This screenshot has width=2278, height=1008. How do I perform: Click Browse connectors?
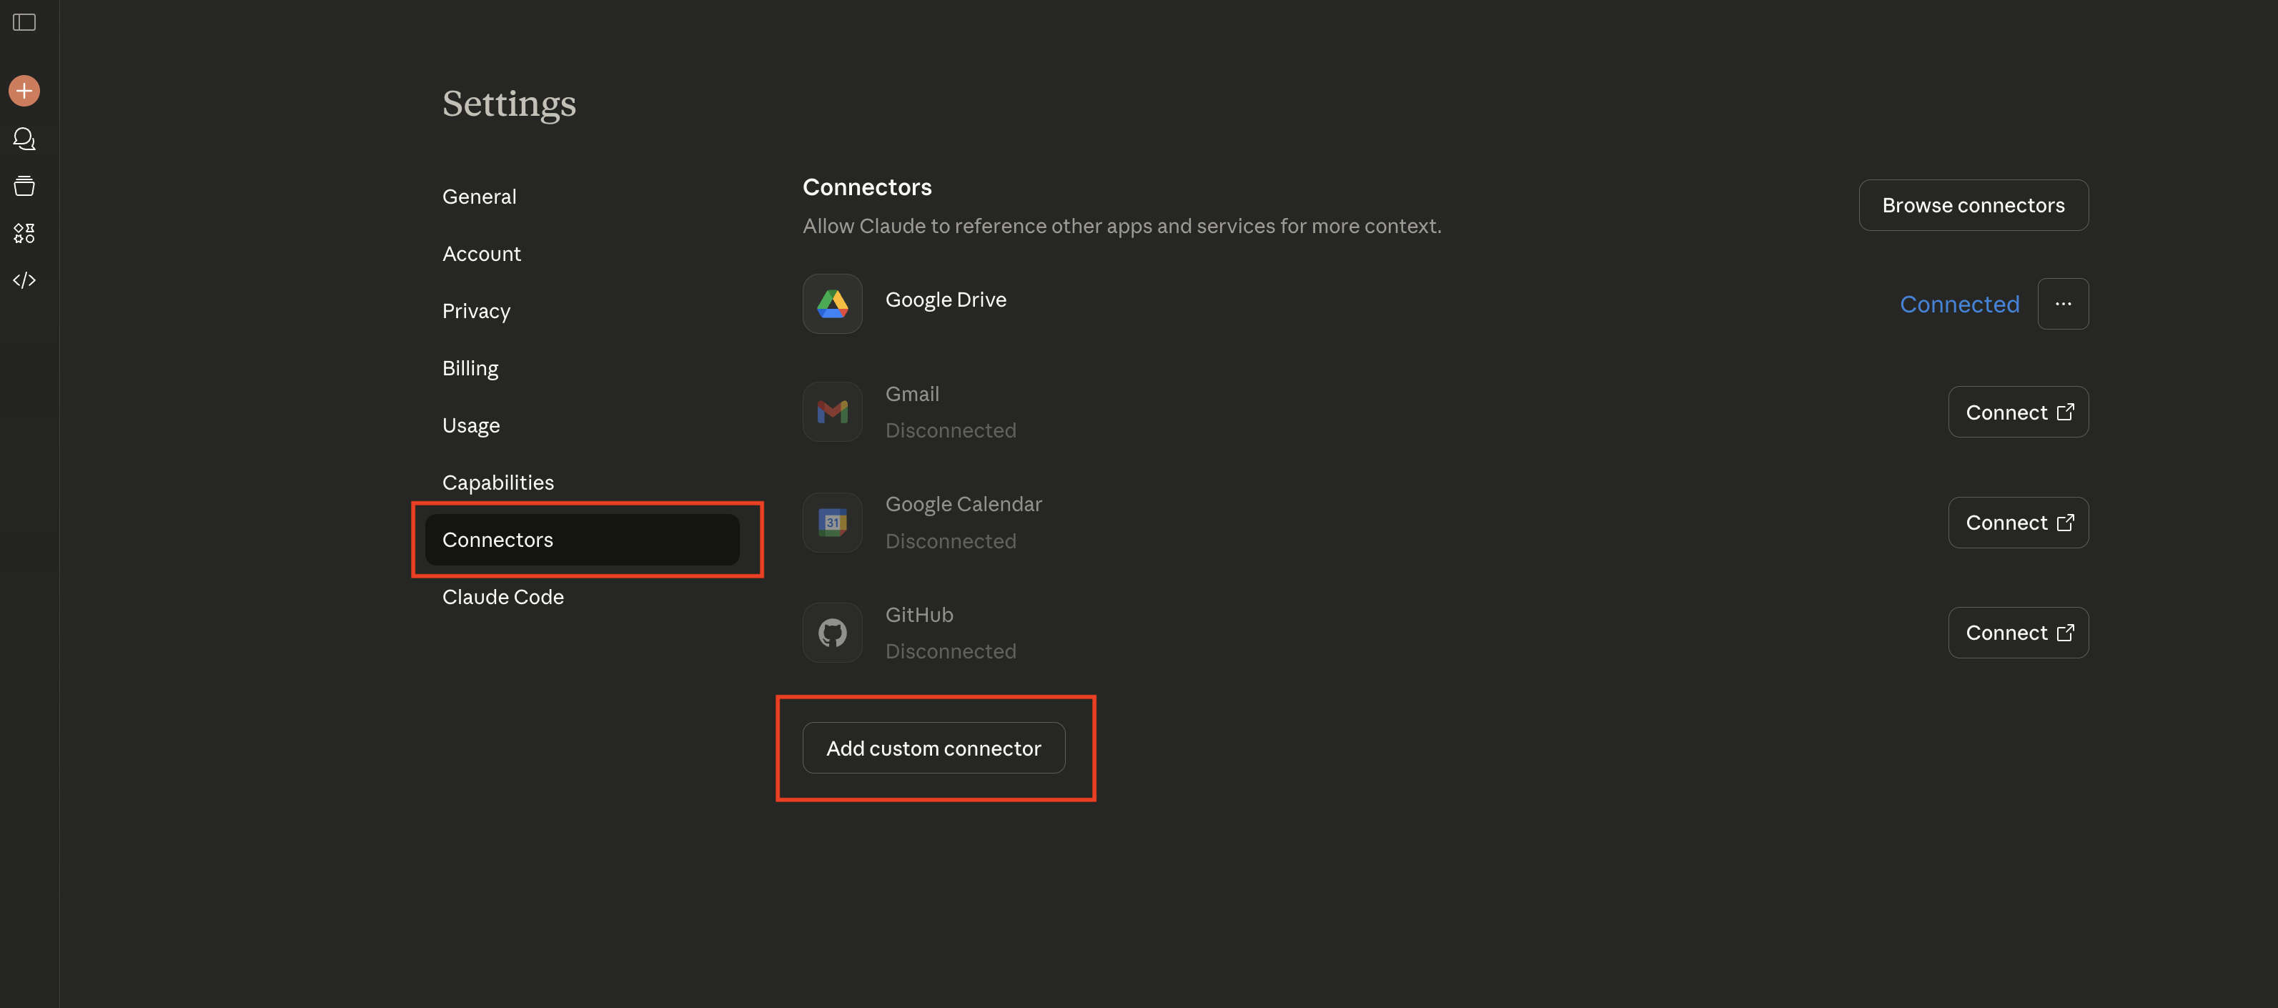click(x=1974, y=204)
